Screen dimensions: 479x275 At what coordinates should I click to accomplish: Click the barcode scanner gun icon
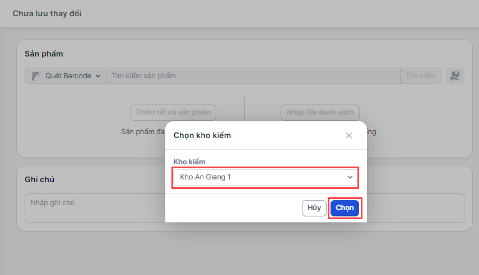[36, 76]
